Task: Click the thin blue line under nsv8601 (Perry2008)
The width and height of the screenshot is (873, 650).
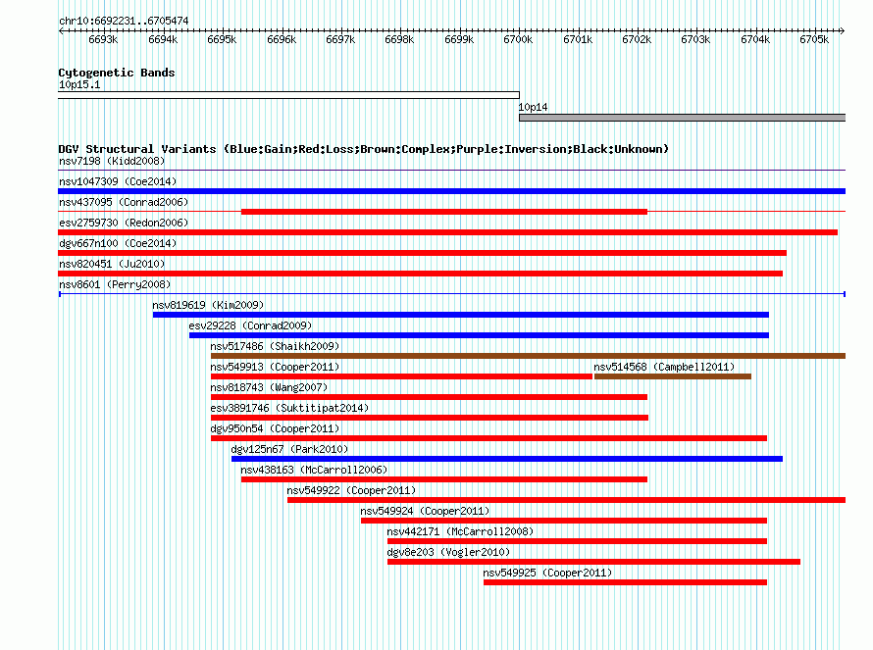Action: click(x=452, y=294)
